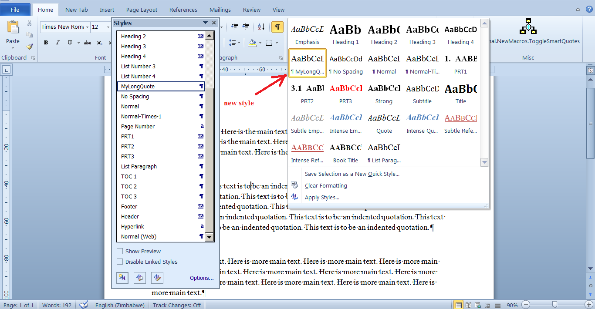595x309 pixels.
Task: Toggle the Show/Hide paragraph marks button
Action: tap(277, 27)
